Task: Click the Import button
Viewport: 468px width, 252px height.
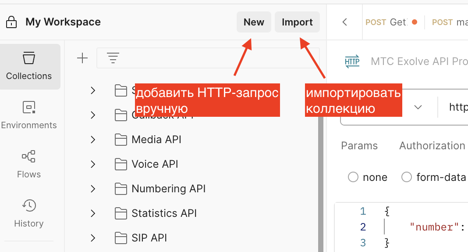Action: click(297, 22)
